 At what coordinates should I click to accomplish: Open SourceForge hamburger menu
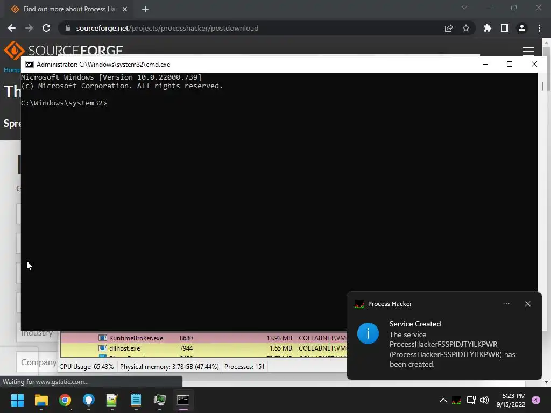(x=528, y=51)
